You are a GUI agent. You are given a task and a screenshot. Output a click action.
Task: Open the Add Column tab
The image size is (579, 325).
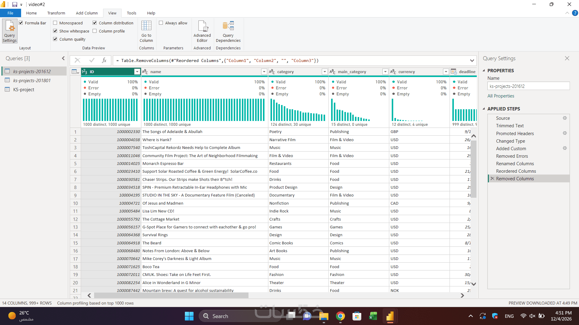click(87, 13)
